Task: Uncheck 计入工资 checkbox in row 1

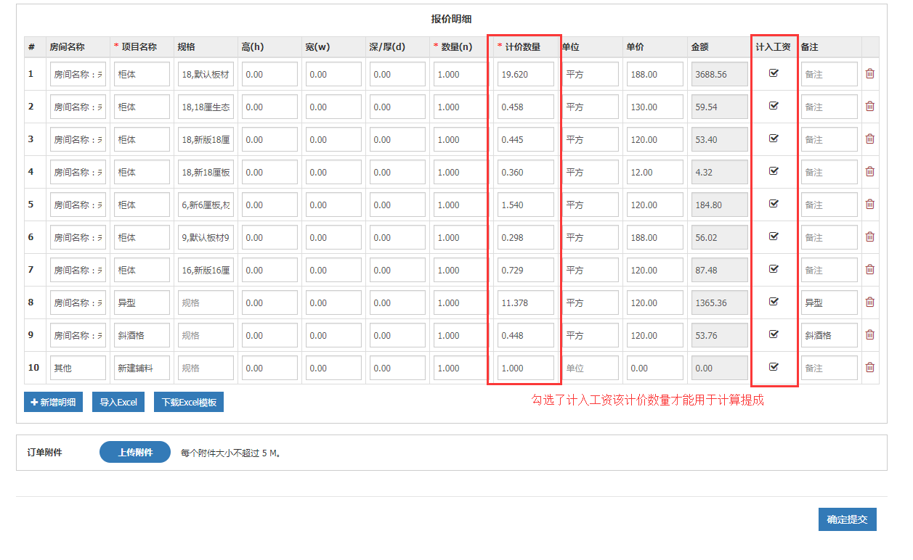Action: (x=774, y=73)
